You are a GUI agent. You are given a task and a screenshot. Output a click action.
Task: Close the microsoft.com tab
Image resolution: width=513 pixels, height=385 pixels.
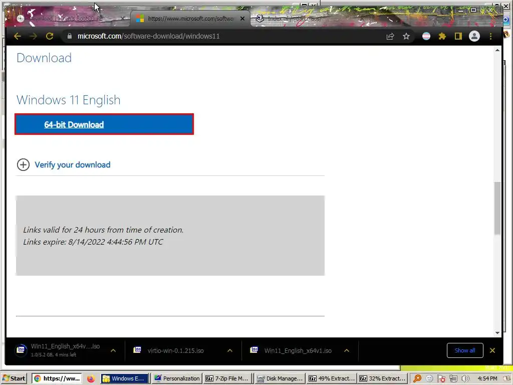[242, 19]
